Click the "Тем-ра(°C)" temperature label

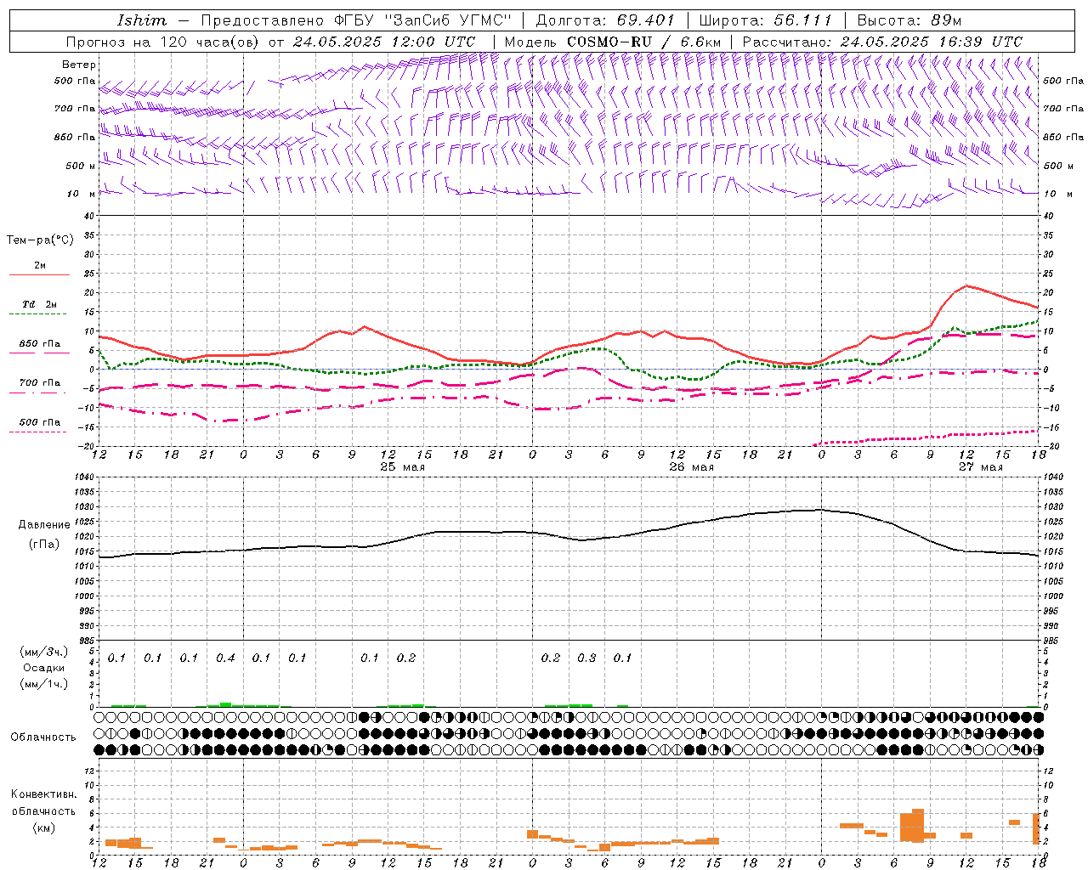point(40,240)
